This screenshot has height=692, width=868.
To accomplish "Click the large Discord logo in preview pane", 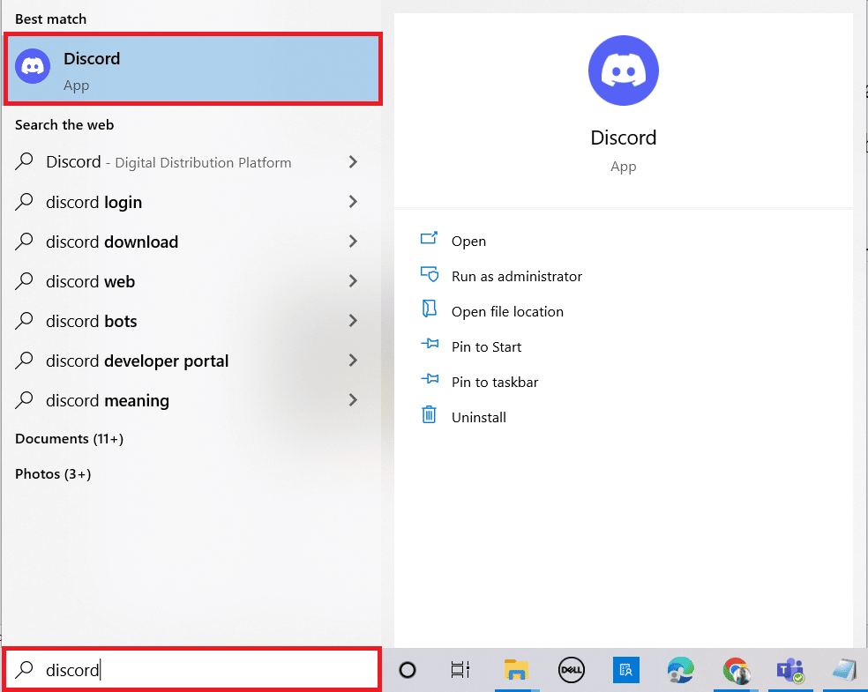I will 624,71.
